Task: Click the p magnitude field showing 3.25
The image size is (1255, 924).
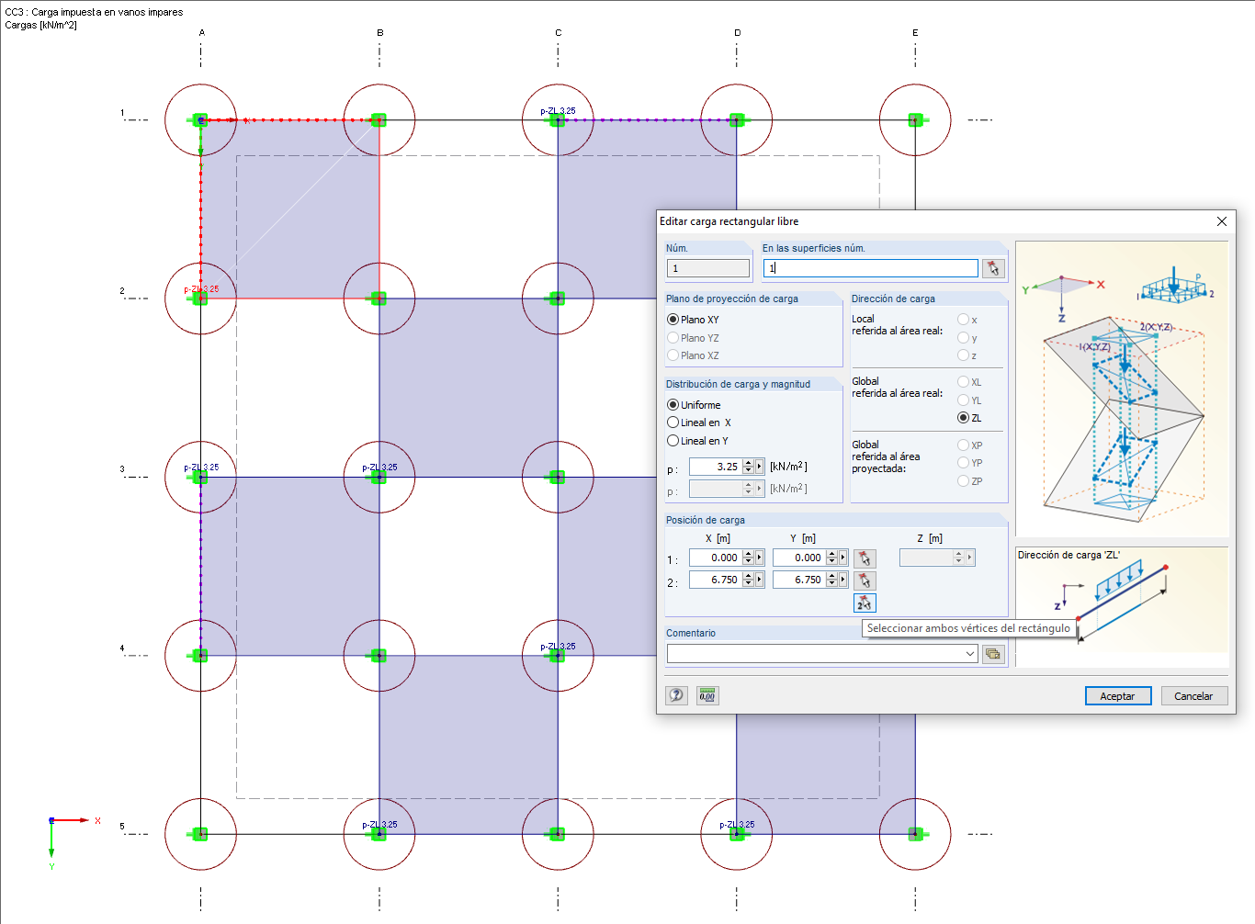Action: point(716,467)
